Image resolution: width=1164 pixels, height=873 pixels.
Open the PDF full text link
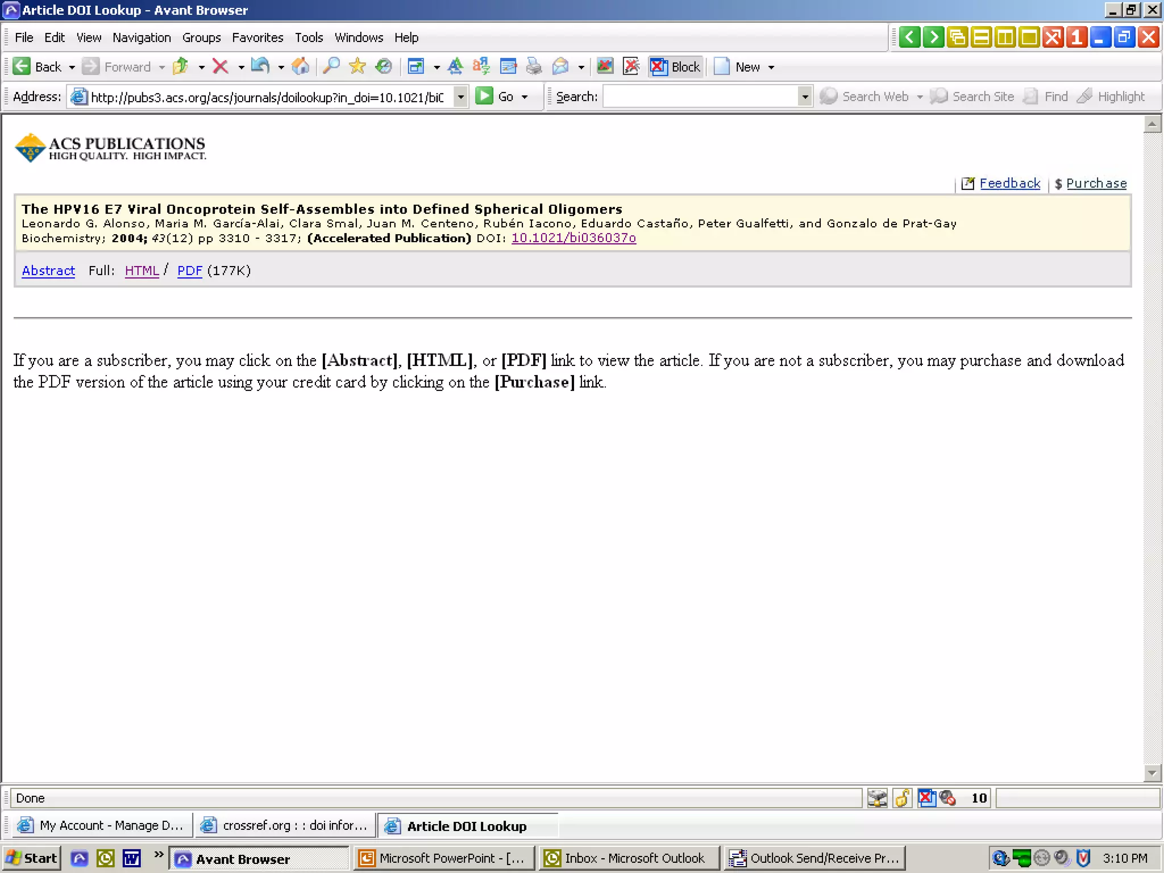(190, 271)
